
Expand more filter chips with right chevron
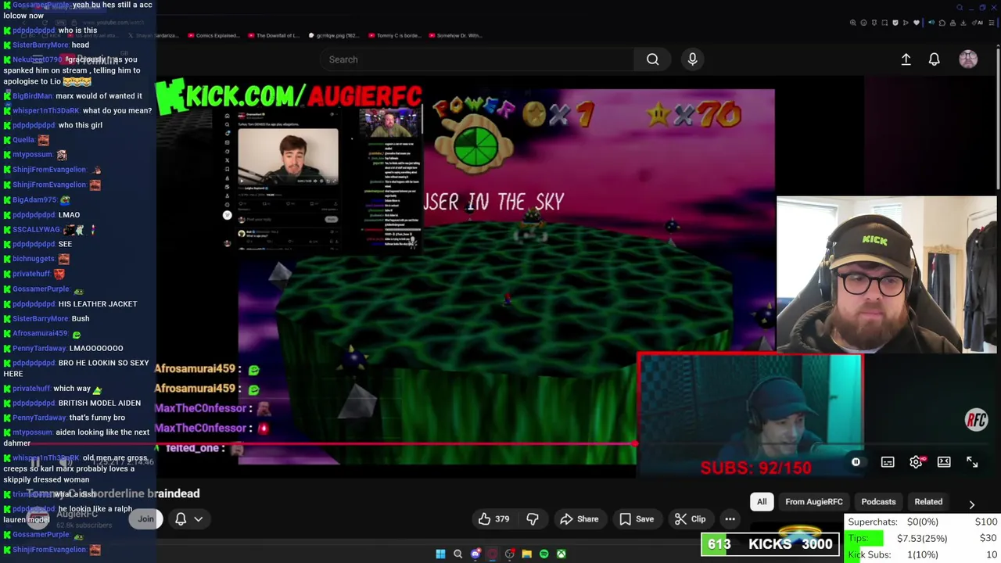pyautogui.click(x=971, y=504)
